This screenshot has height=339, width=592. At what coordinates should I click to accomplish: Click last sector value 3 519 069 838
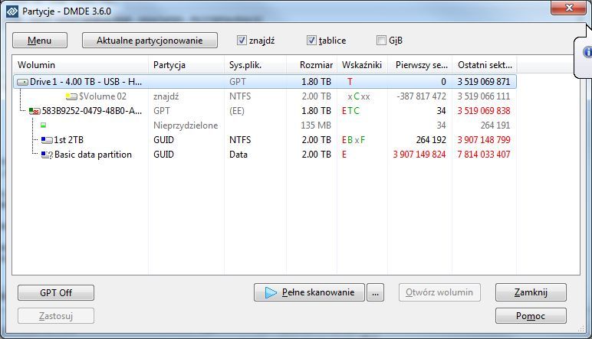484,111
